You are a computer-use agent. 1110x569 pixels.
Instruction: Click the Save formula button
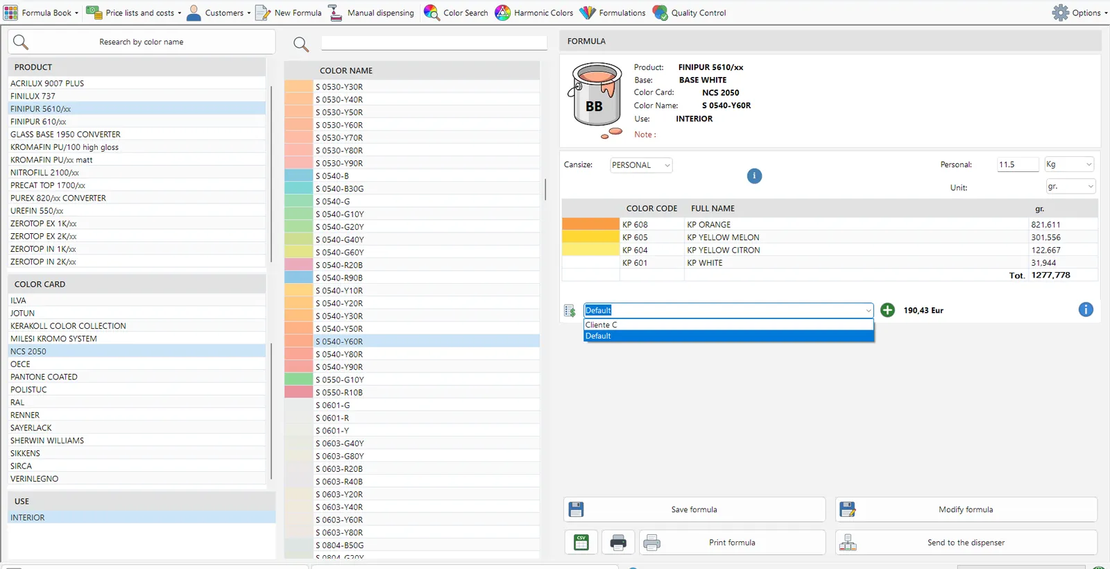694,509
